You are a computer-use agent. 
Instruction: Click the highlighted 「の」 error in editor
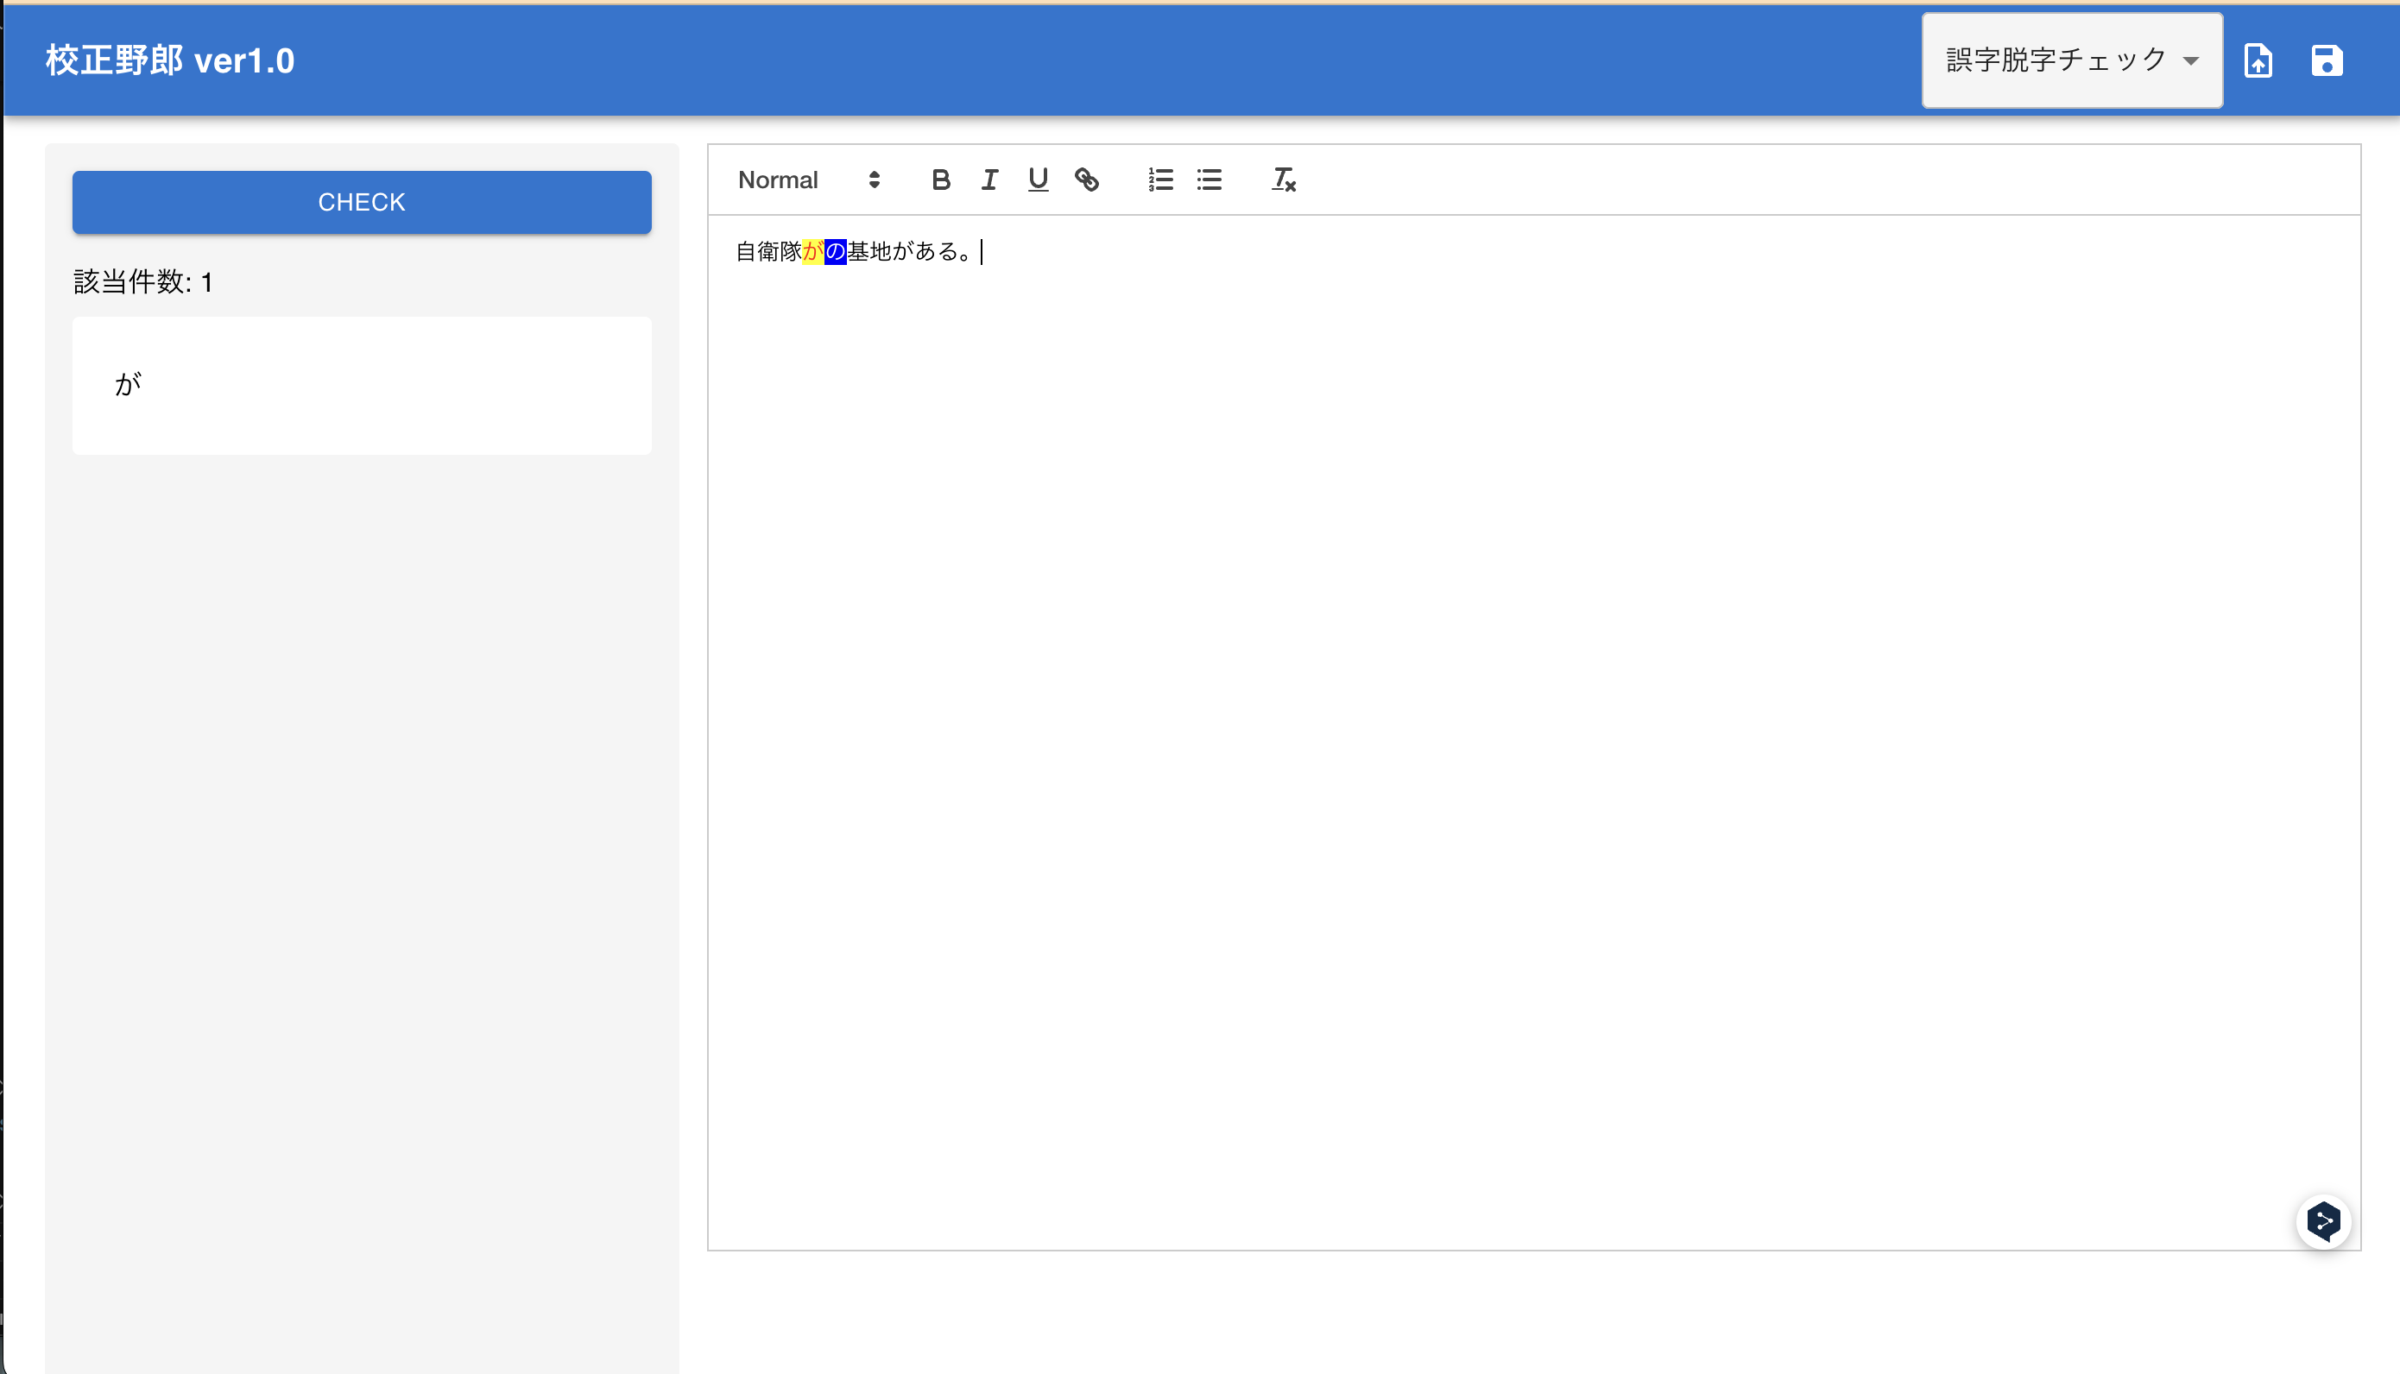coord(837,252)
